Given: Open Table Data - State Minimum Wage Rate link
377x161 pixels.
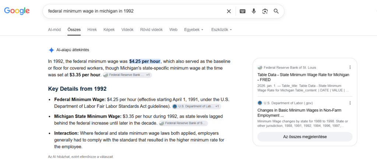Looking at the screenshot, I should (303, 77).
